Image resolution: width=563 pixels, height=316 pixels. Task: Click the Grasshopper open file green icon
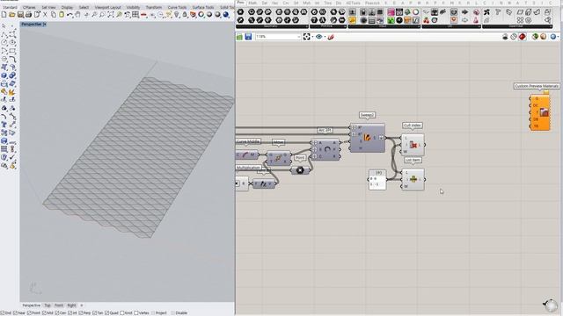(x=239, y=37)
